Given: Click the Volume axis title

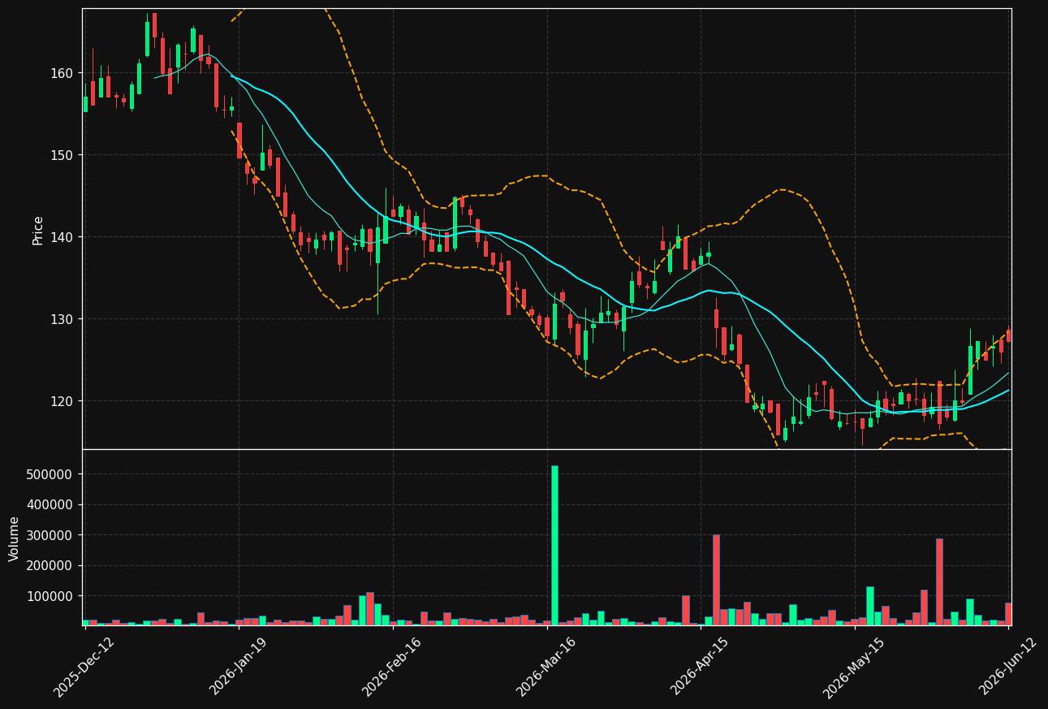Looking at the screenshot, I should 14,538.
